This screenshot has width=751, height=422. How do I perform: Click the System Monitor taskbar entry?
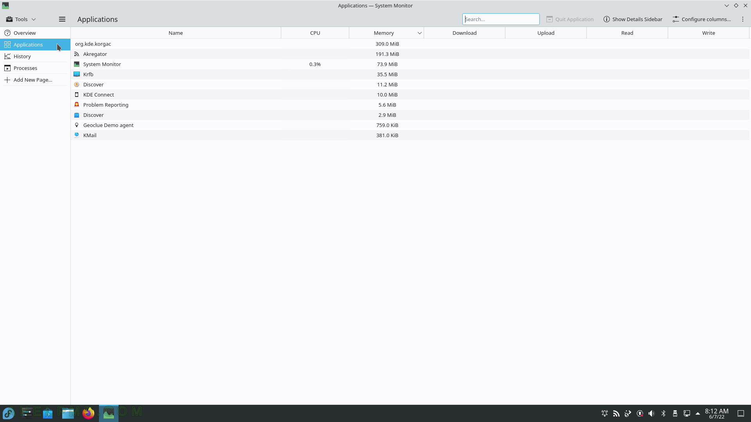pos(109,413)
